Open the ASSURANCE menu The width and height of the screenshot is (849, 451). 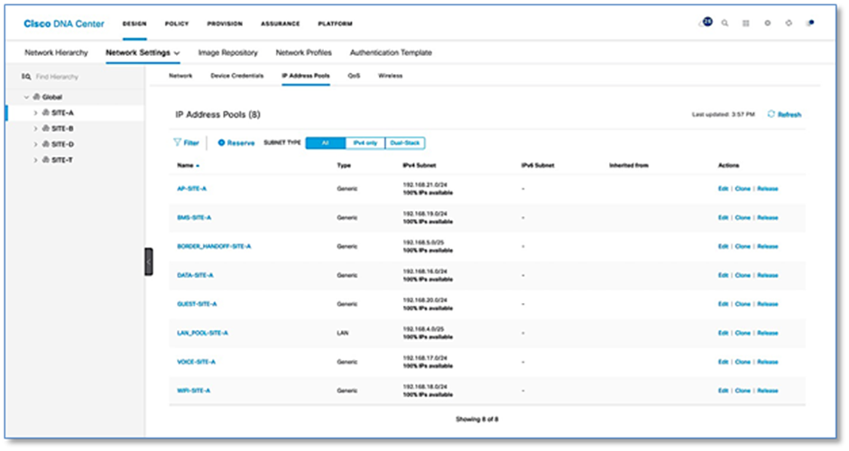point(280,23)
